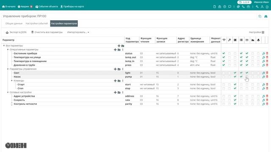Uncheck third checkbox in Свет row
This screenshot has height=152, width=271.
coord(235,73)
